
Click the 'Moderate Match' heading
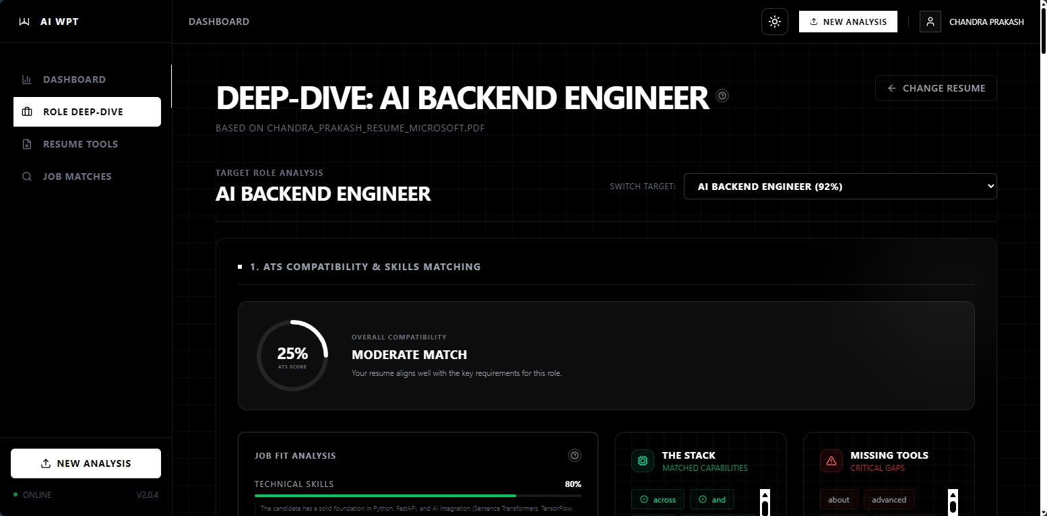coord(409,355)
